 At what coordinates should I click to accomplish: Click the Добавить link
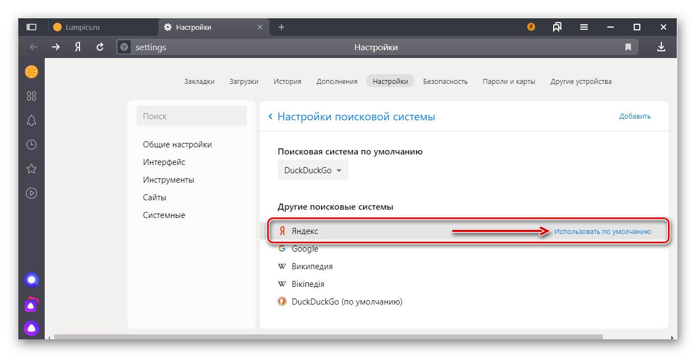635,116
